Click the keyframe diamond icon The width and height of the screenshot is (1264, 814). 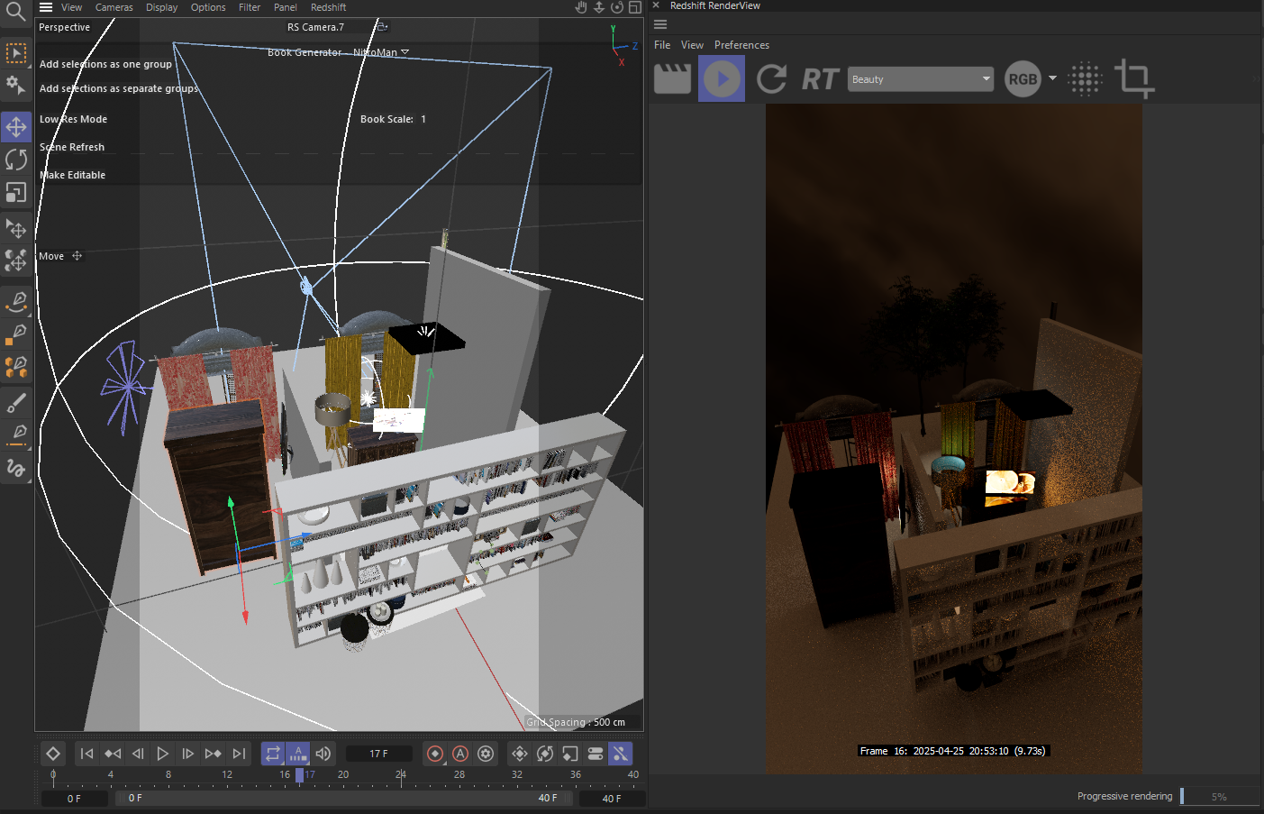click(x=53, y=754)
